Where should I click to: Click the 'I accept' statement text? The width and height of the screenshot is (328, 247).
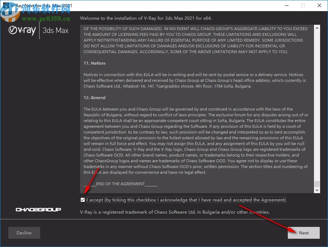[187, 200]
